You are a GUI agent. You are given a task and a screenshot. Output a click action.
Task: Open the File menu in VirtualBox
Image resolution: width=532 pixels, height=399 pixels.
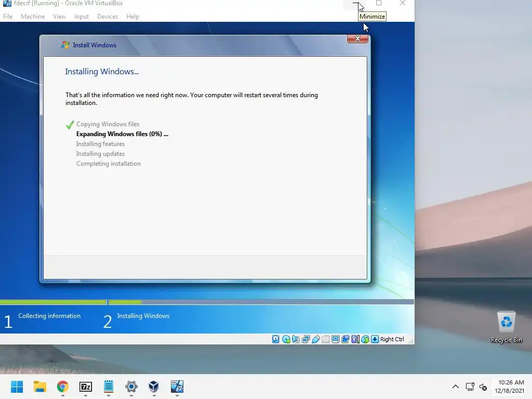click(8, 16)
